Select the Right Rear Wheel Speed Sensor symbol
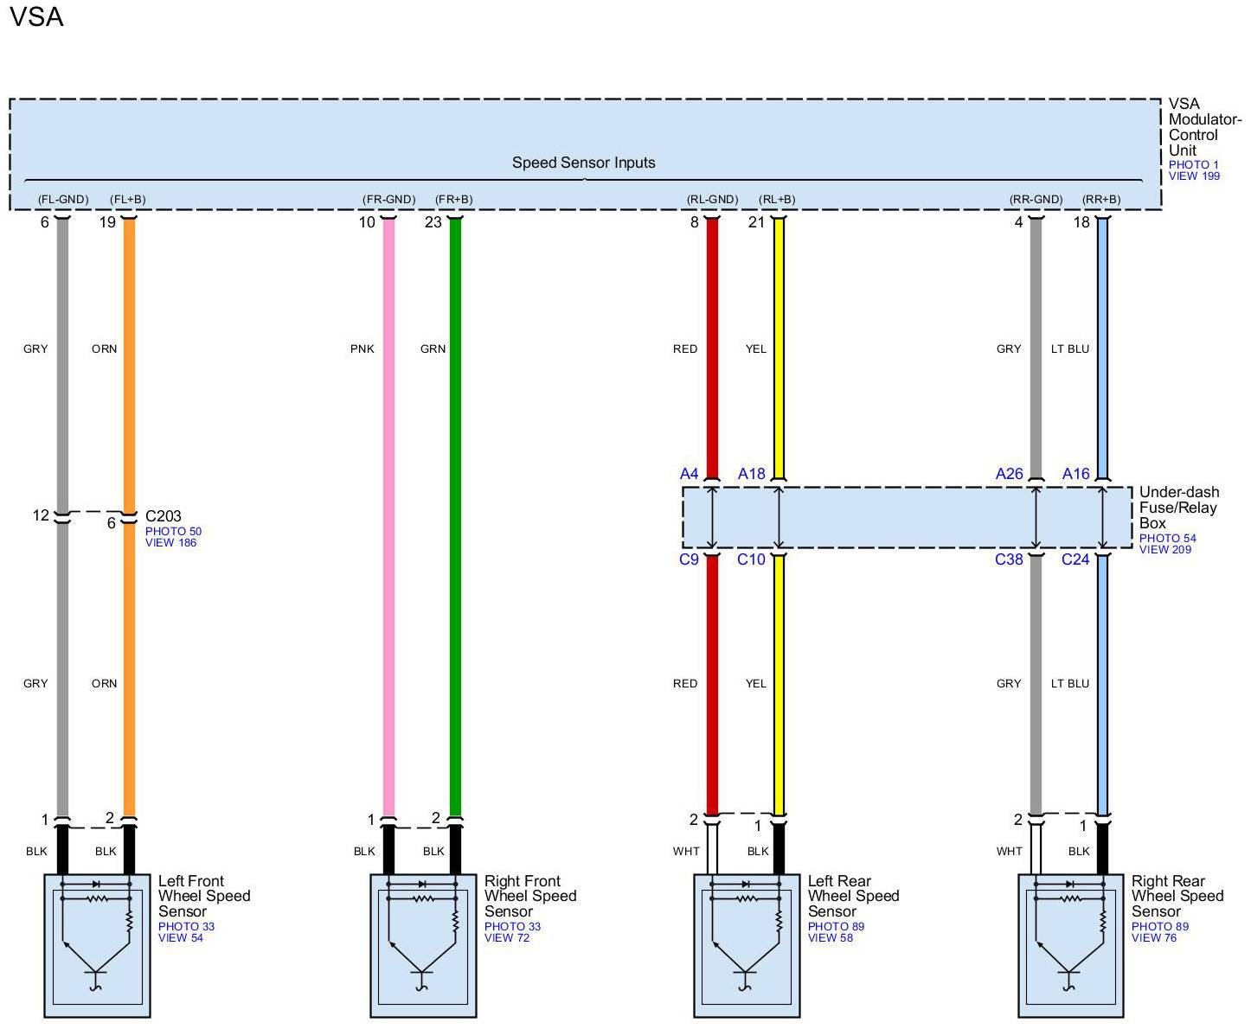The image size is (1251, 1029). pyautogui.click(x=1070, y=944)
